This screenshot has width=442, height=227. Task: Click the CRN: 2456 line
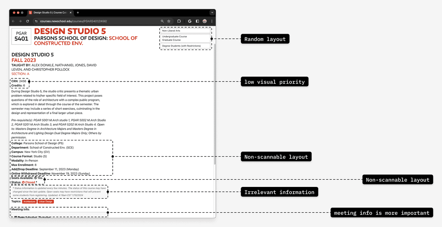click(x=19, y=81)
